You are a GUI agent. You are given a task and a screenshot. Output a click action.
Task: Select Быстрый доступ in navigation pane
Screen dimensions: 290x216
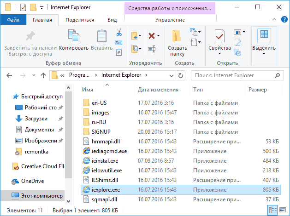tap(38, 97)
